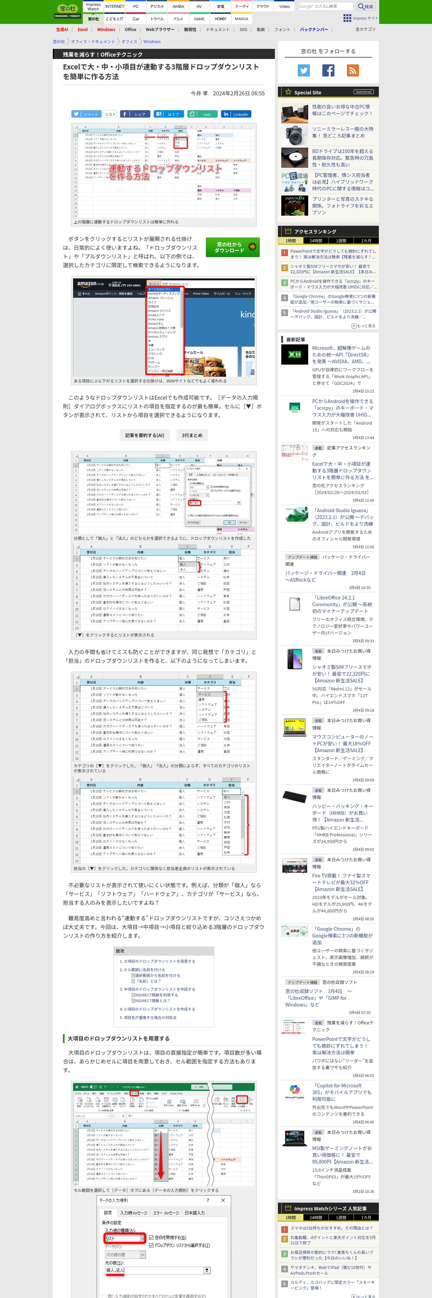Viewport: 432px width, 1298px height.
Task: Share the article with the ツイート button
Action: coord(86,114)
